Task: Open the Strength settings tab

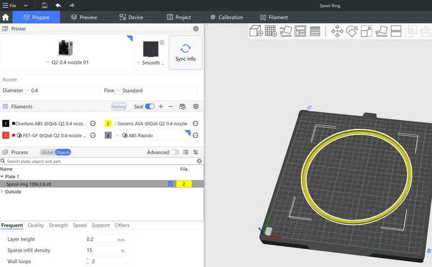Action: click(x=58, y=225)
